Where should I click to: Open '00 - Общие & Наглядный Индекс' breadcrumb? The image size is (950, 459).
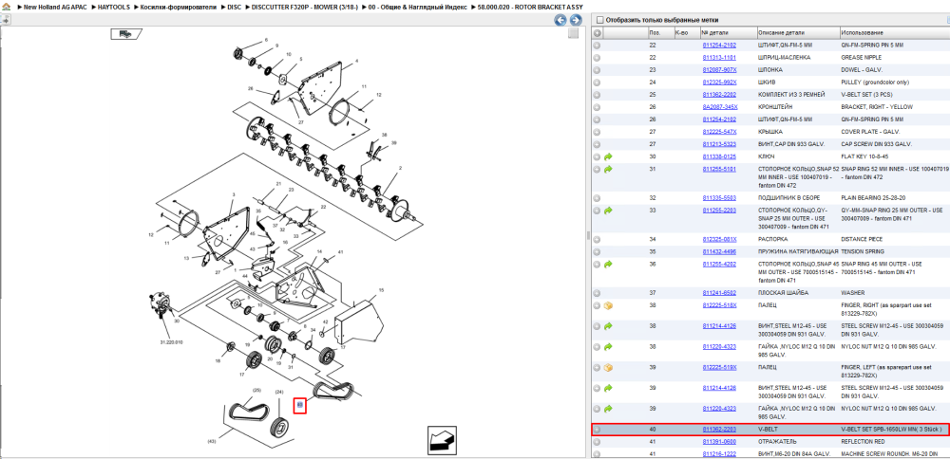(418, 7)
